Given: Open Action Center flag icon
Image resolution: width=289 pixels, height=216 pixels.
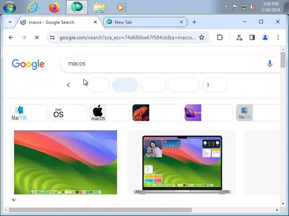Looking at the screenshot, I should [x=234, y=7].
